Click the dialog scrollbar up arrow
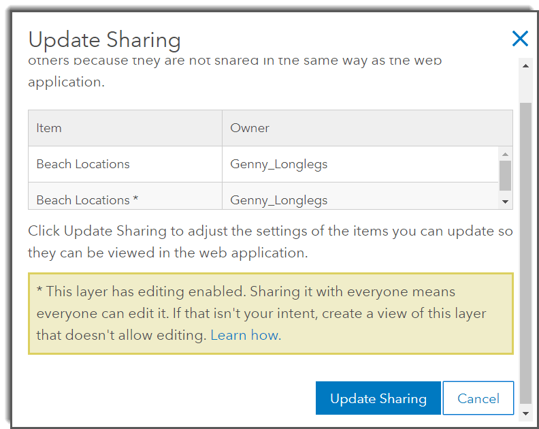This screenshot has width=539, height=429. [x=525, y=65]
